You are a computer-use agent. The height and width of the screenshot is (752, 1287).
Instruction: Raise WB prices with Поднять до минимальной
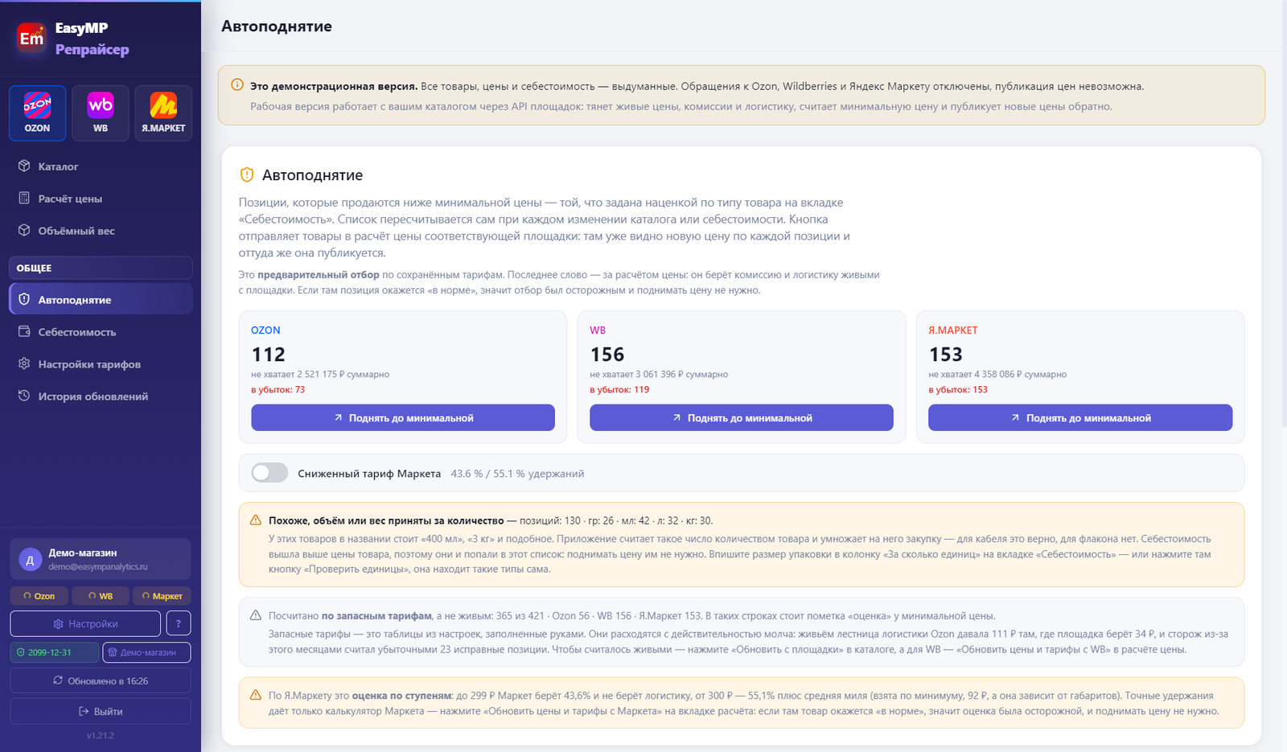click(x=742, y=417)
